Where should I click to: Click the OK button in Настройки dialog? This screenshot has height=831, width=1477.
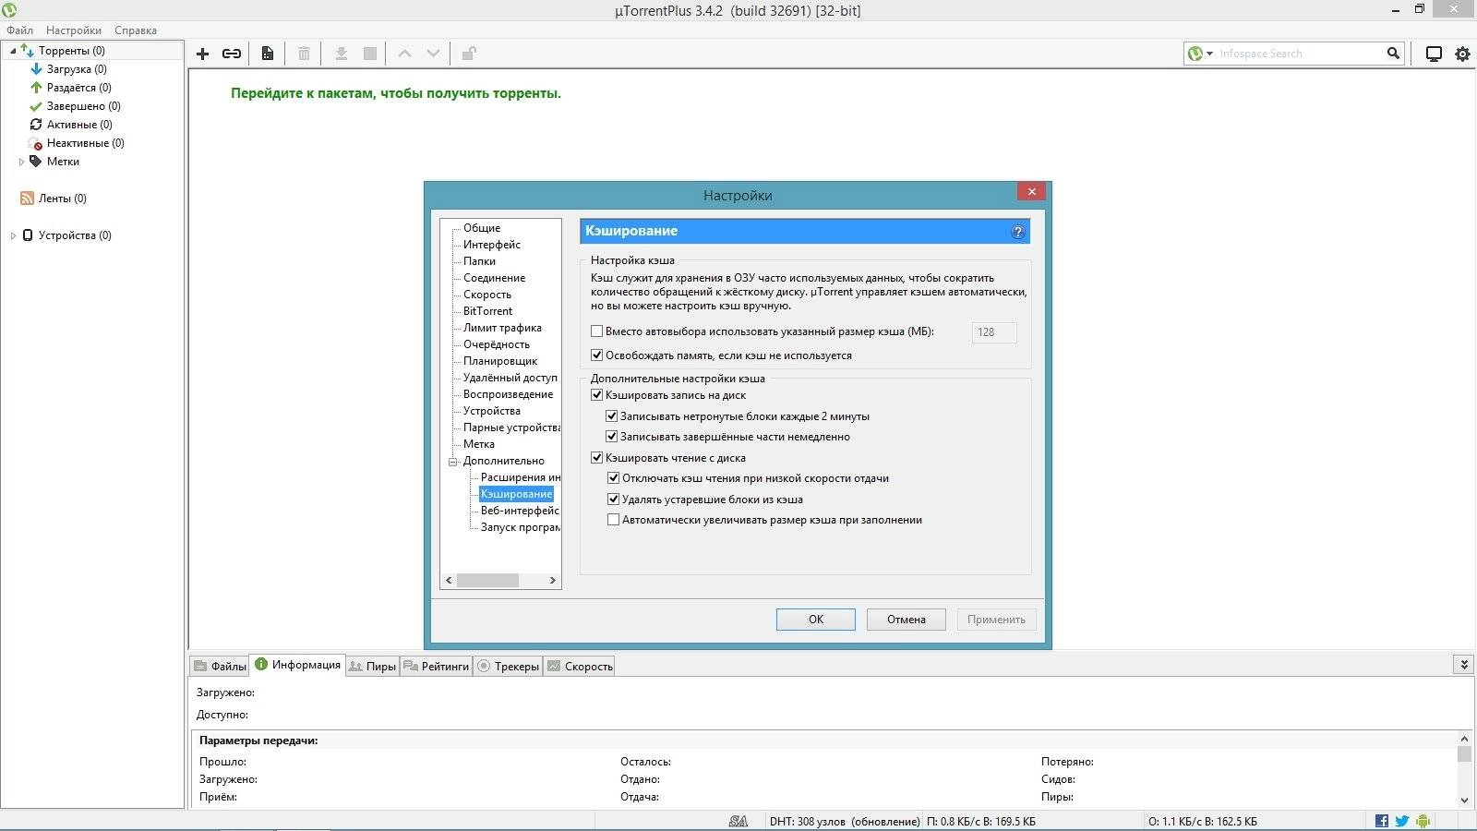click(816, 620)
